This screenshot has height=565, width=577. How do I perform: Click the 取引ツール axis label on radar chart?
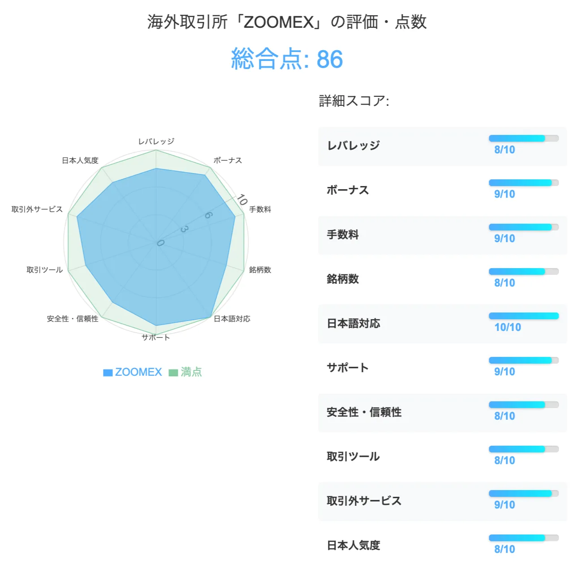coord(44,270)
